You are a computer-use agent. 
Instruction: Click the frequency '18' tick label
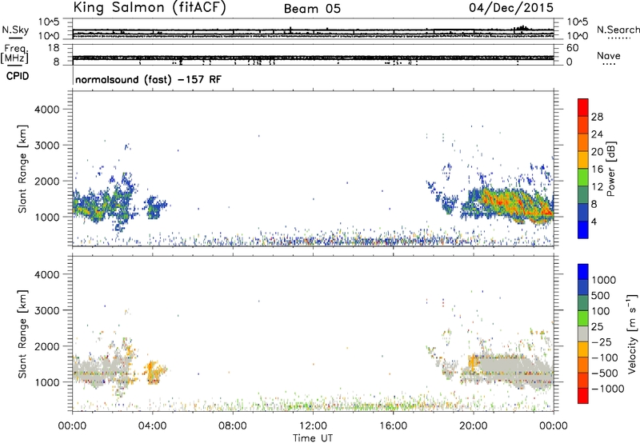(x=54, y=48)
